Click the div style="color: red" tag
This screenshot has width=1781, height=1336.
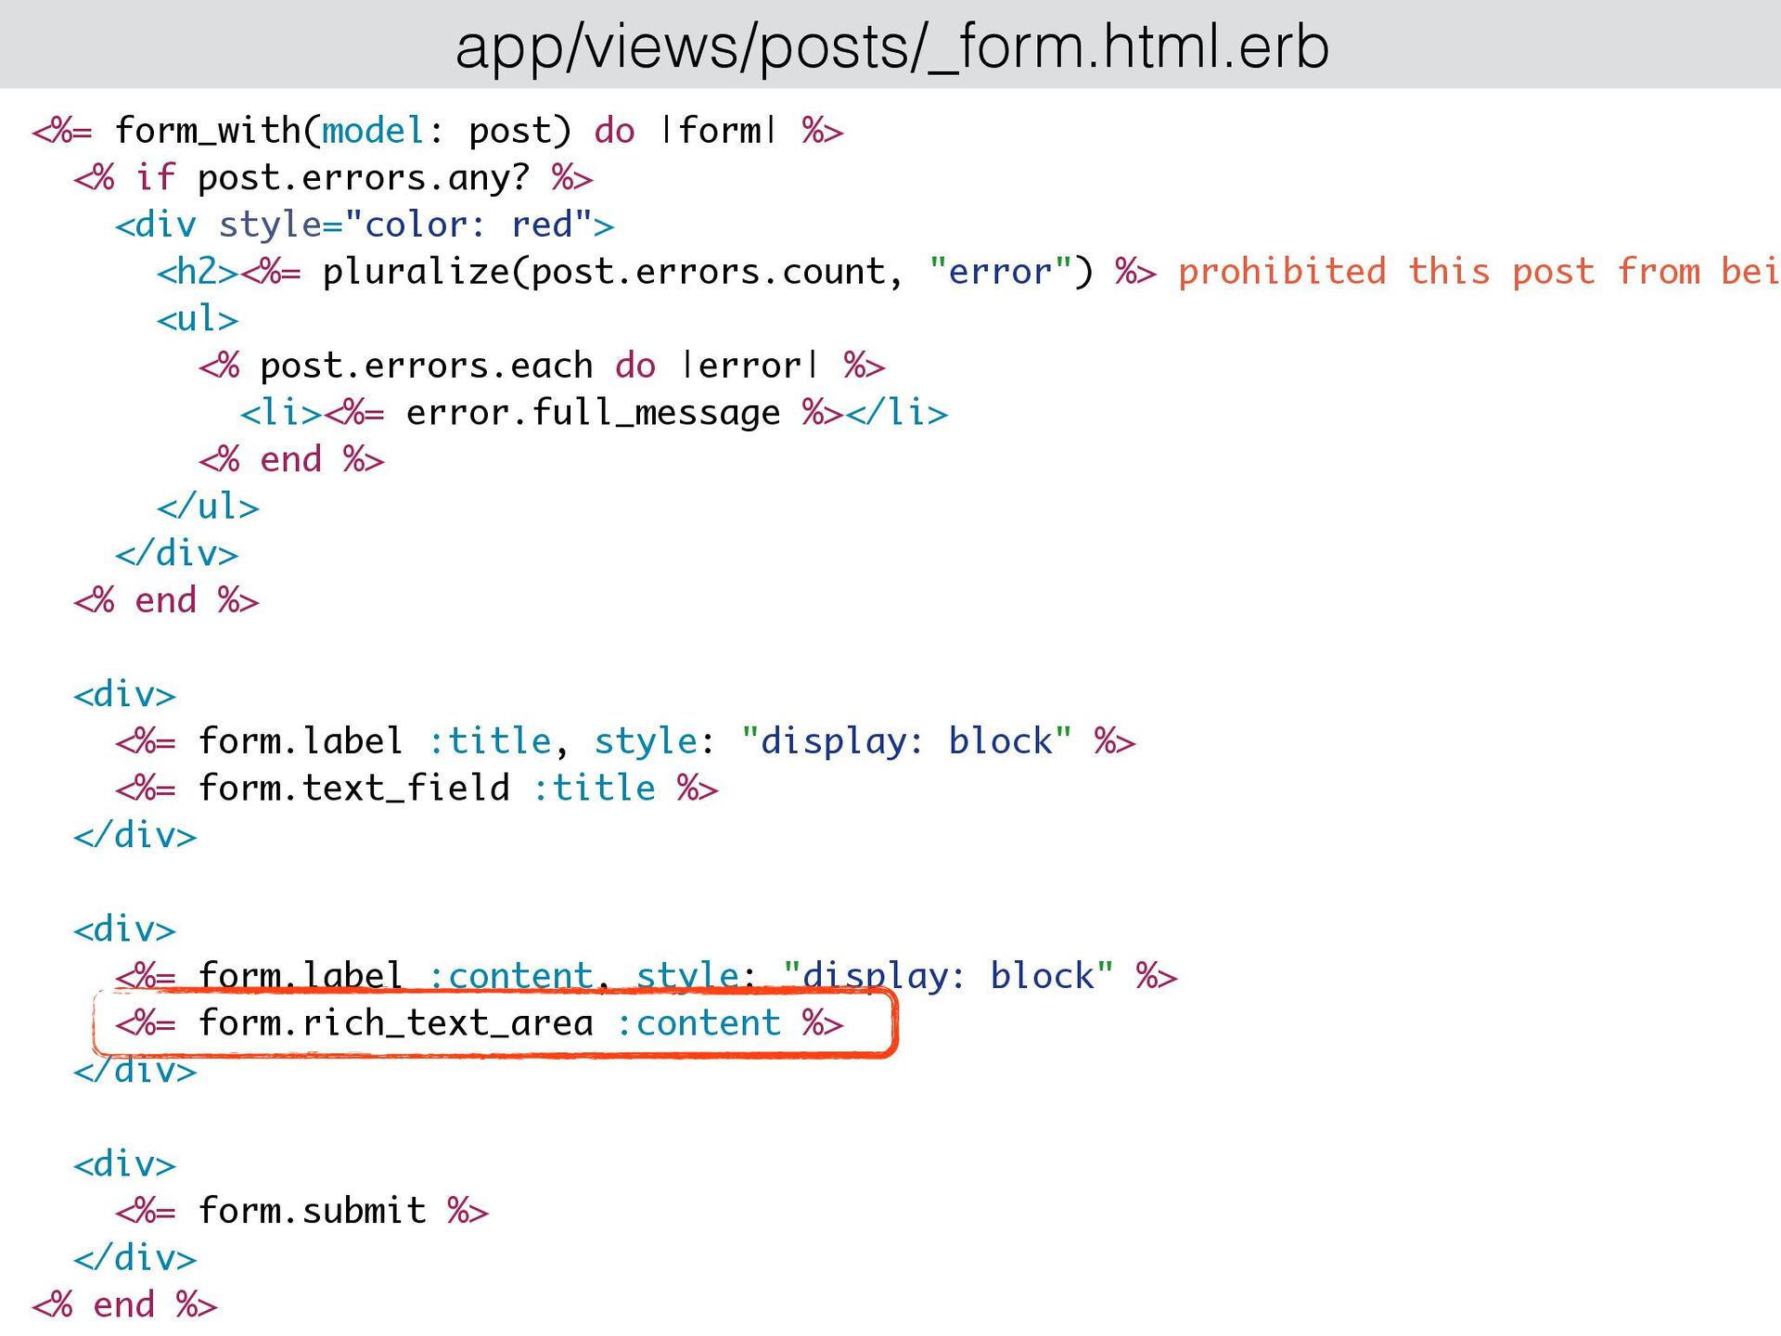pyautogui.click(x=364, y=225)
